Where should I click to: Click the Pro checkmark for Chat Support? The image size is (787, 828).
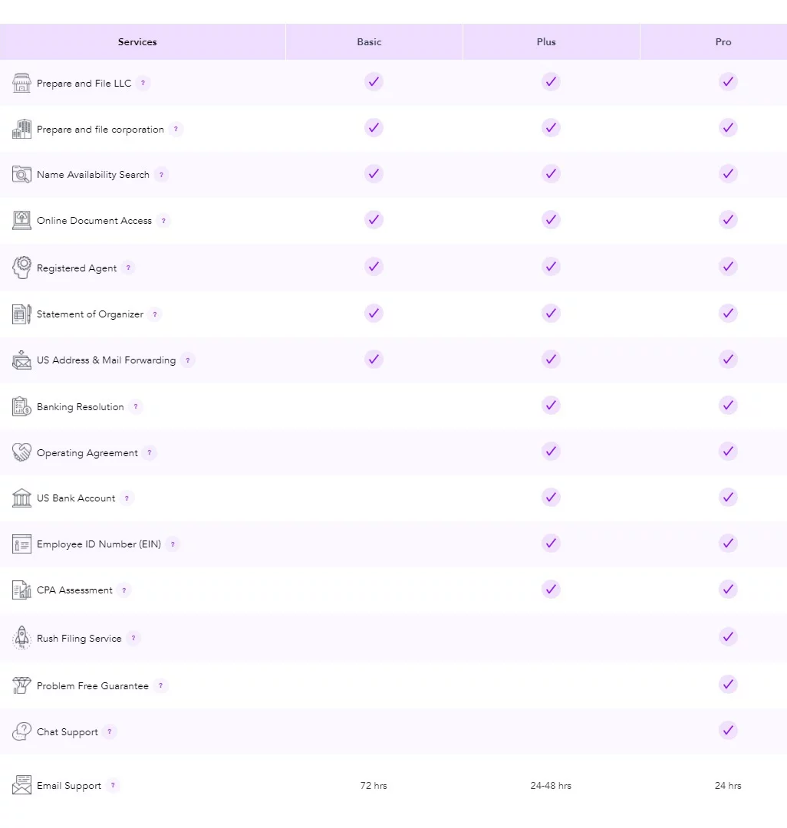coord(728,731)
